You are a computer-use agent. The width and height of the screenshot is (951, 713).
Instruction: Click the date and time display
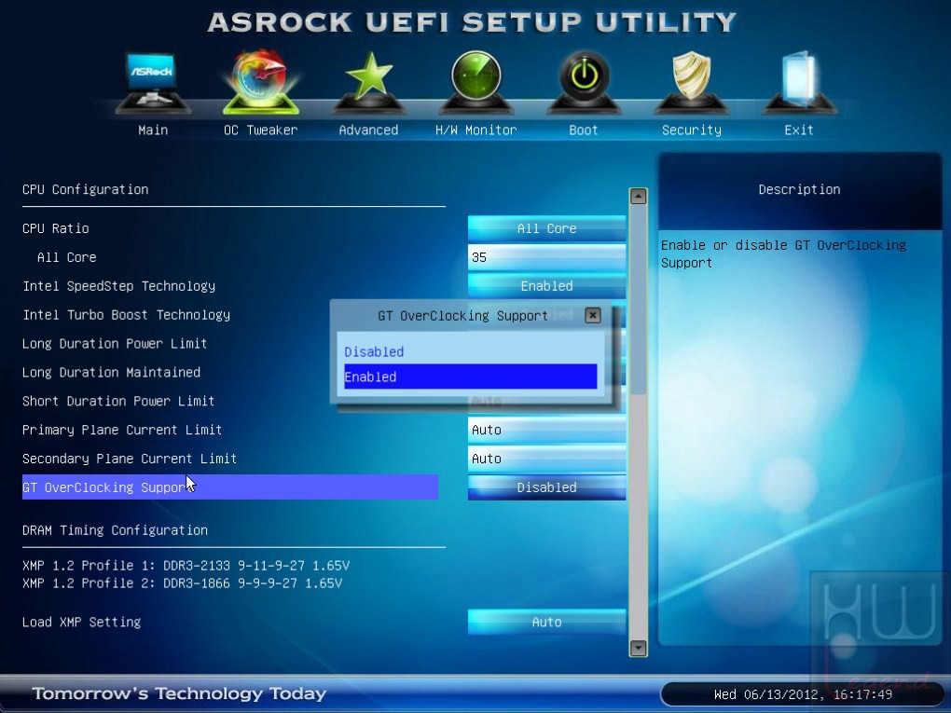(803, 694)
